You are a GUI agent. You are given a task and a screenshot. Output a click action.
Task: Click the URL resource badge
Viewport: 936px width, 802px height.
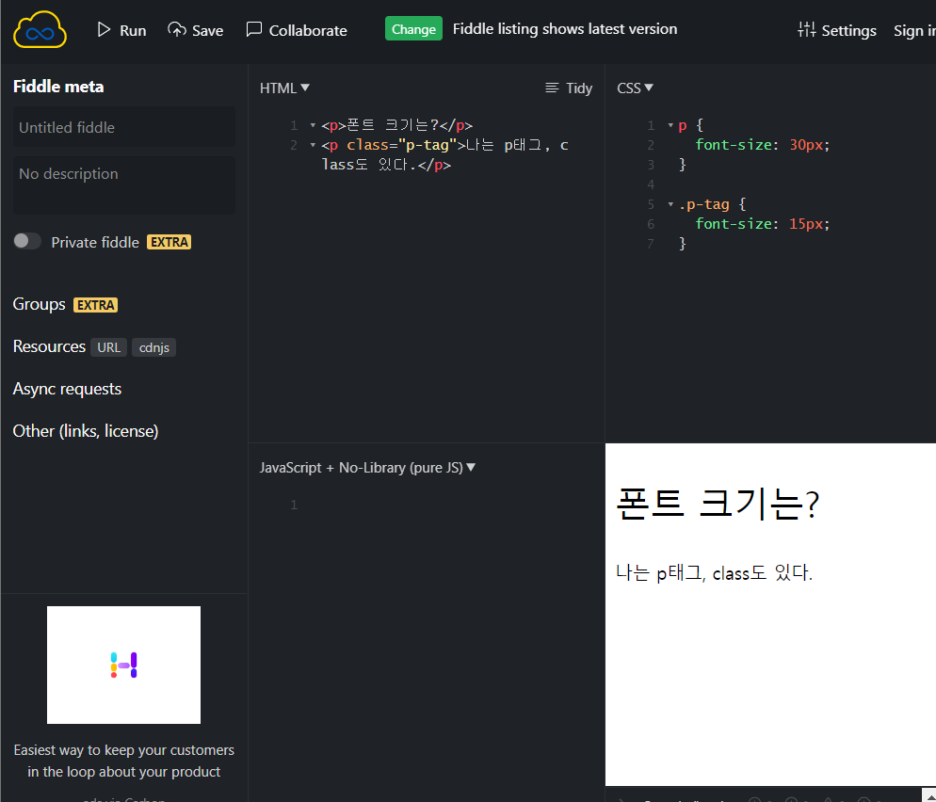[x=108, y=347]
